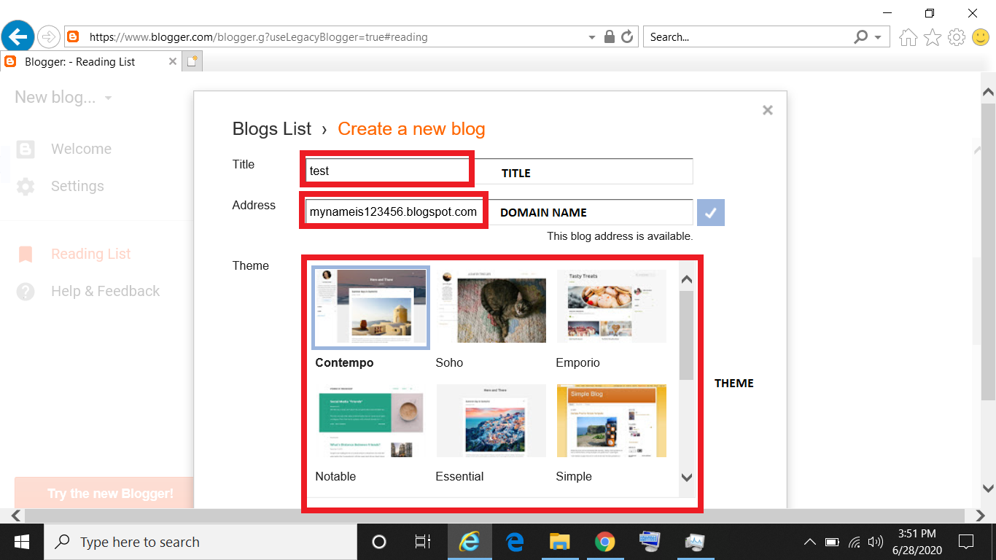The image size is (996, 560).
Task: Select the Simple theme thumbnail
Action: click(611, 421)
